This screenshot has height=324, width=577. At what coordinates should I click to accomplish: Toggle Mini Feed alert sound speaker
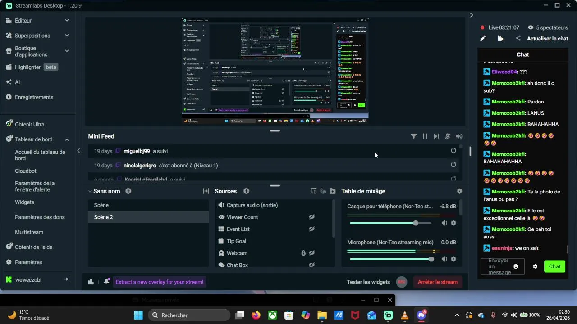click(459, 136)
